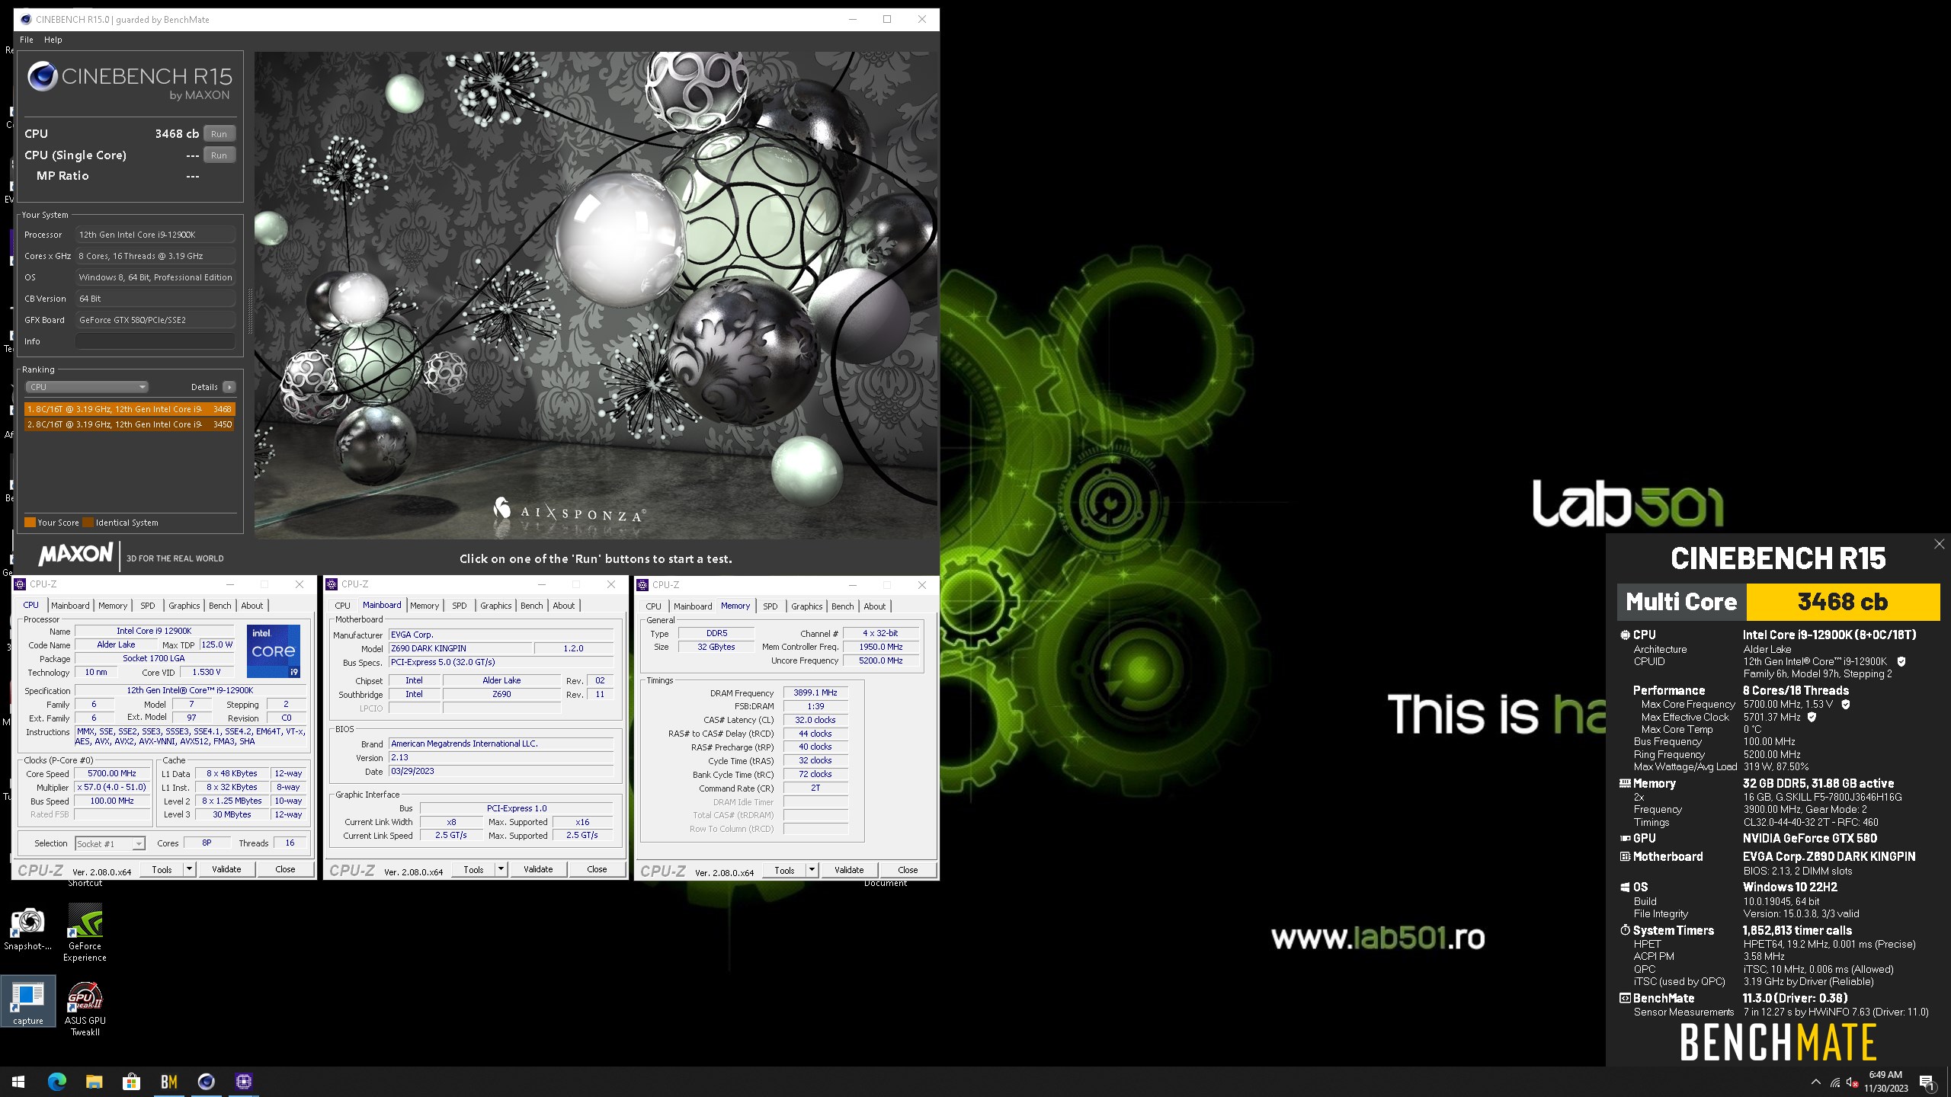Image resolution: width=1951 pixels, height=1097 pixels.
Task: Run the CPU multi-core benchmark
Action: [x=219, y=133]
